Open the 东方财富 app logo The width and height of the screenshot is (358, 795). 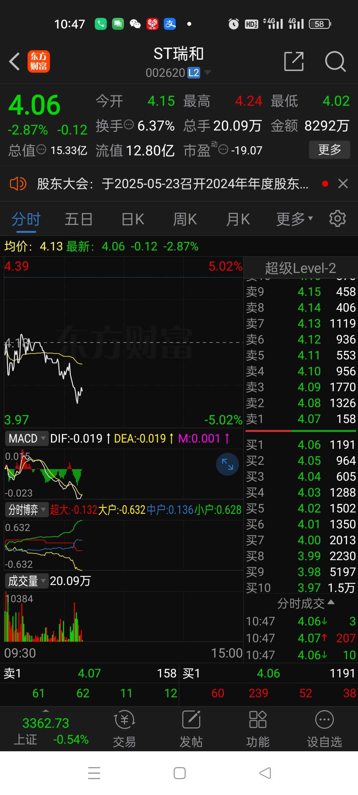(x=39, y=61)
